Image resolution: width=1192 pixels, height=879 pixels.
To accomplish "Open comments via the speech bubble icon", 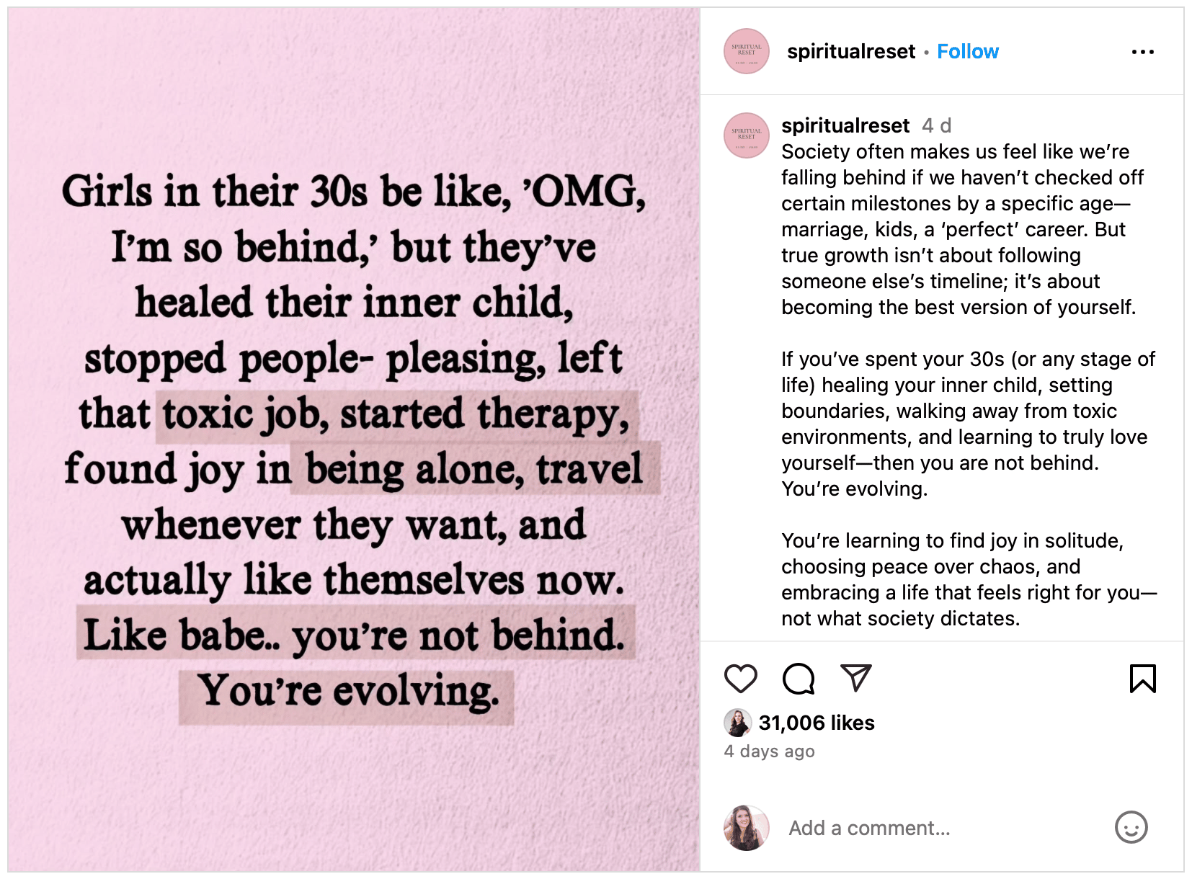I will click(799, 679).
